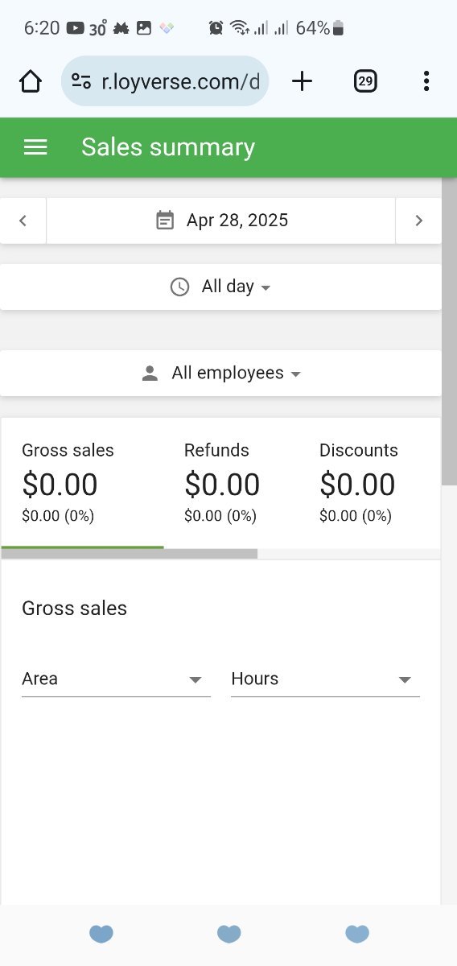Tap the browser home icon

31,80
